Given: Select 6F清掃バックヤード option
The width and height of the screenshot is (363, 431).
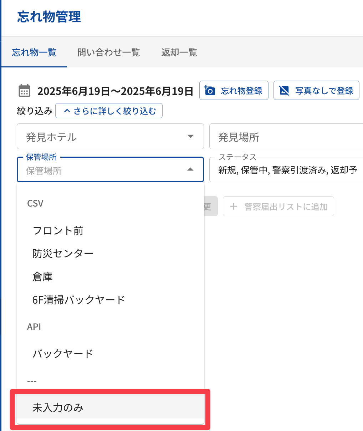Looking at the screenshot, I should pos(78,300).
